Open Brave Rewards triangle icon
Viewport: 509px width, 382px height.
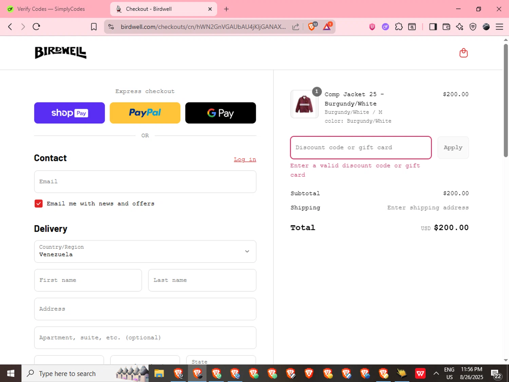pyautogui.click(x=327, y=26)
